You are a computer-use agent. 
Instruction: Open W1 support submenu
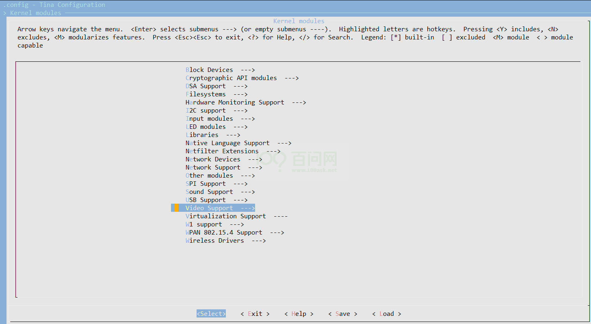[214, 224]
